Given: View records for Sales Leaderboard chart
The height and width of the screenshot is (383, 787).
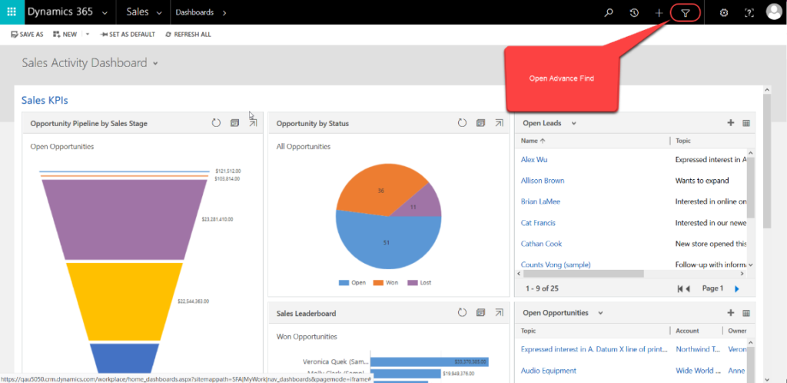Looking at the screenshot, I should pos(481,313).
